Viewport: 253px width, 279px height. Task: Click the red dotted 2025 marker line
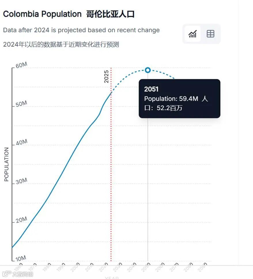(111, 173)
